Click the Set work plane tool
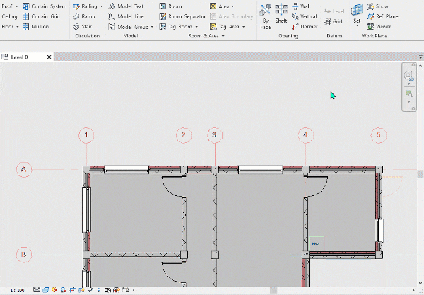This screenshot has width=424, height=295. point(357,13)
